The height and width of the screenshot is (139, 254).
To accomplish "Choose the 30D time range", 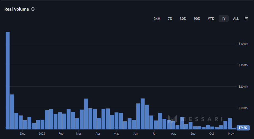I will [183, 18].
